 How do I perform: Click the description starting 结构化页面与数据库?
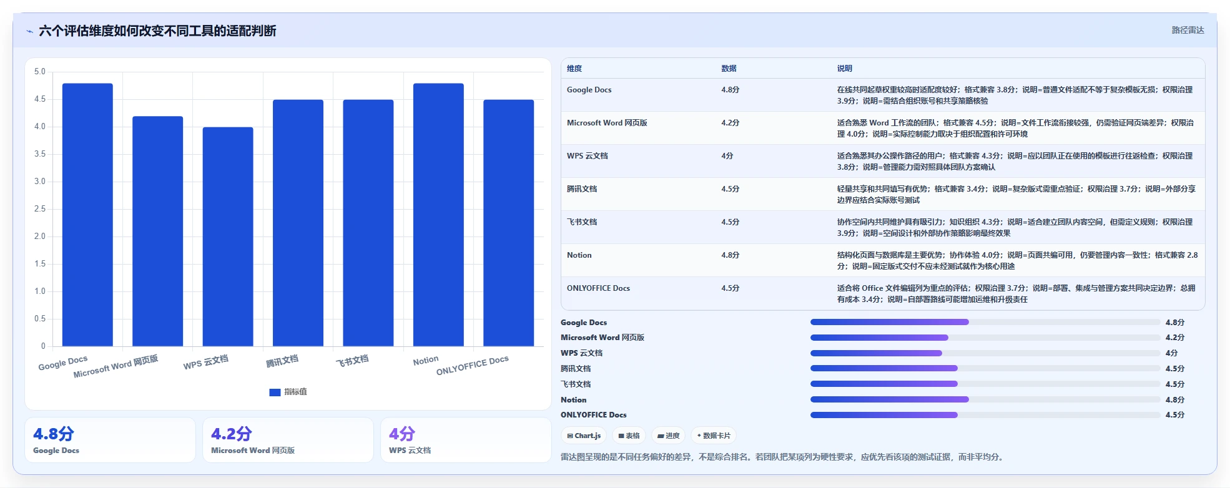click(1017, 261)
